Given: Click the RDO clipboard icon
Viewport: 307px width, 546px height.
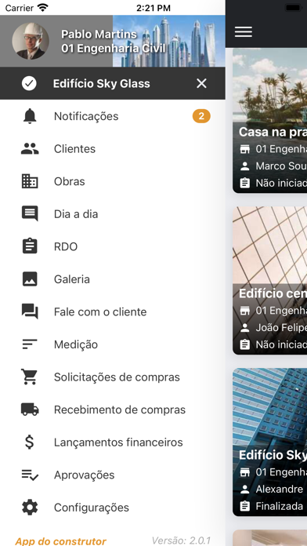Looking at the screenshot, I should pos(30,246).
